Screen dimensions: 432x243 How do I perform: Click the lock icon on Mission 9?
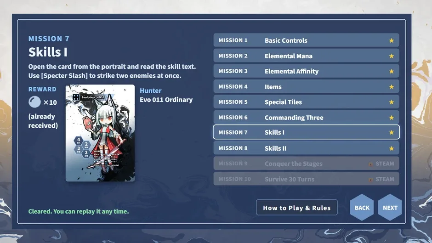370,164
